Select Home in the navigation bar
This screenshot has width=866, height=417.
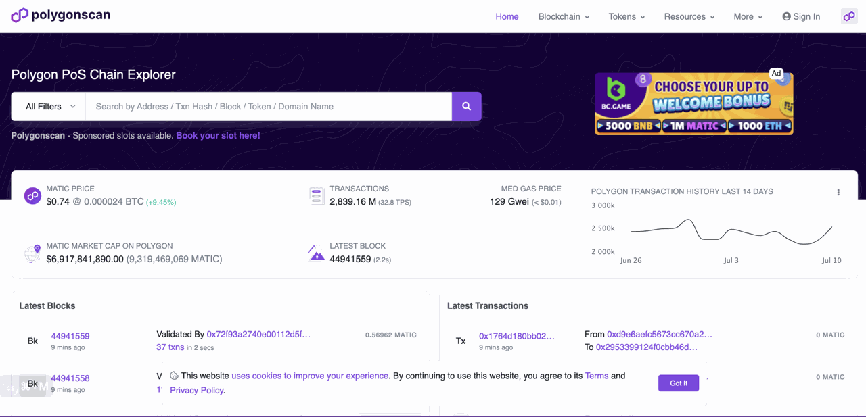point(507,16)
